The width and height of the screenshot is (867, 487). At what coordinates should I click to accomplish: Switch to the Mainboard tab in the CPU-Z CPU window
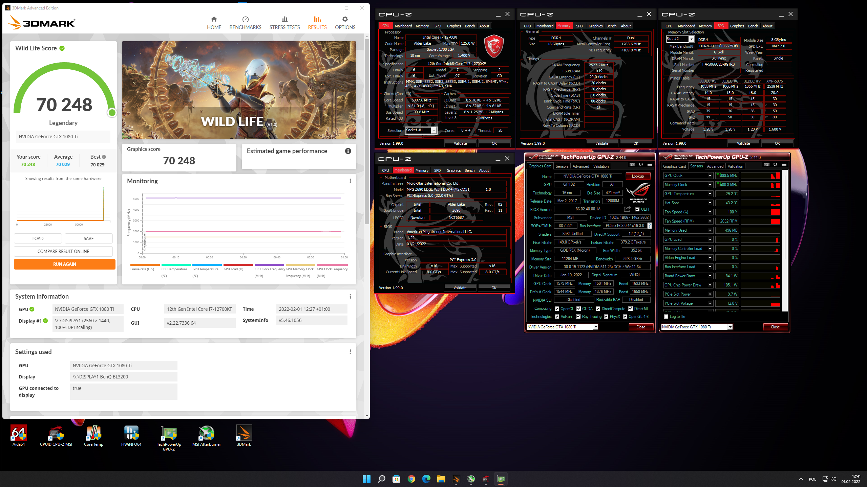403,26
